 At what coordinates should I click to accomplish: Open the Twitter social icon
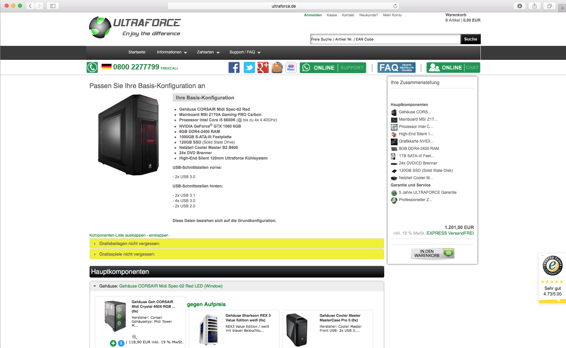tap(249, 67)
